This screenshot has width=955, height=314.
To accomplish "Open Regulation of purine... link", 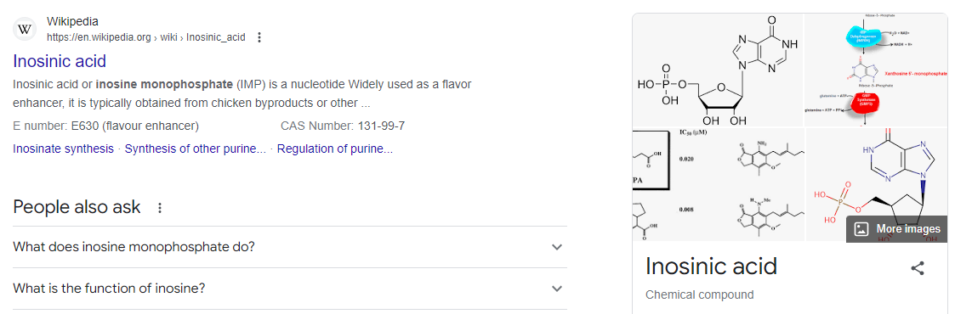I will coord(335,149).
